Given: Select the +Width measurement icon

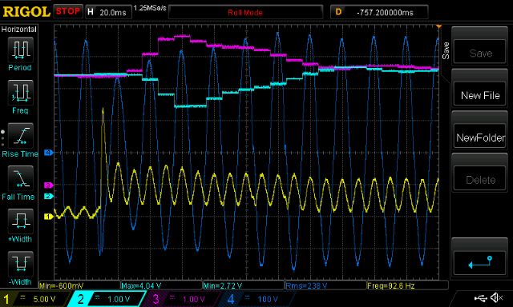Looking at the screenshot, I should [x=20, y=221].
